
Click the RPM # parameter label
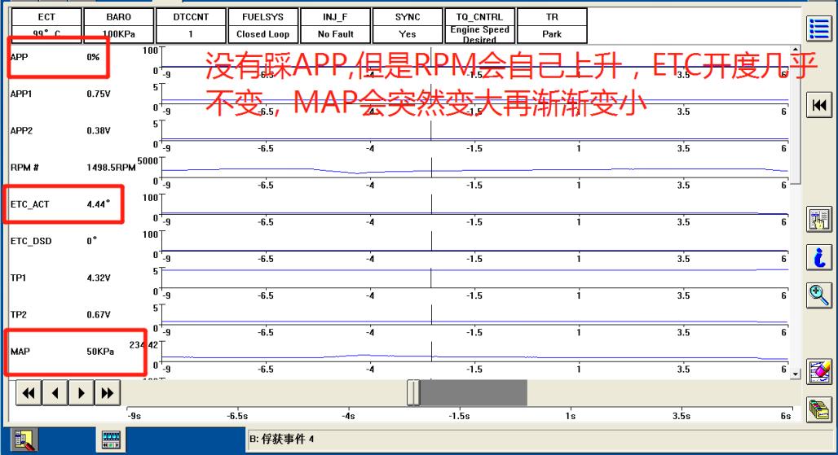(24, 168)
